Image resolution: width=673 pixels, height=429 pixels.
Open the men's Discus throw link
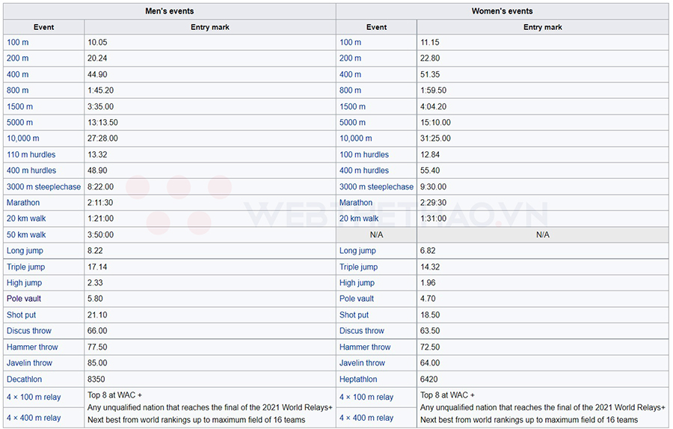point(28,331)
